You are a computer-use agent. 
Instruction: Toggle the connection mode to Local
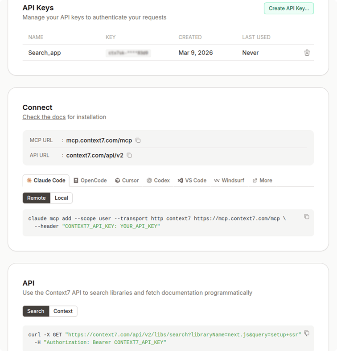click(62, 198)
